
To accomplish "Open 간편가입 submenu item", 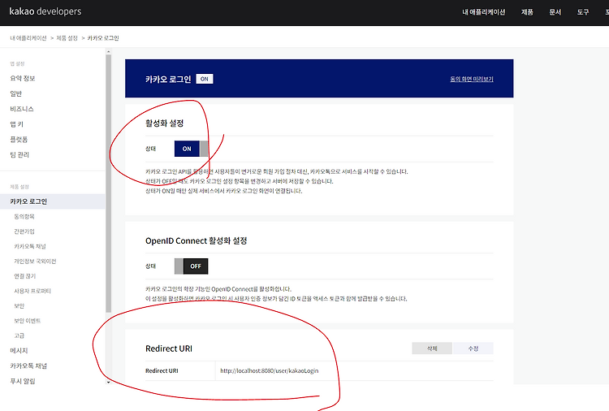I will [24, 231].
